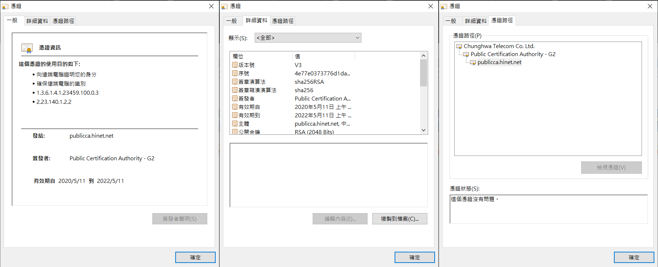
Task: Click Chunghwa Telecom certificate icon in path tree
Action: coord(459,46)
